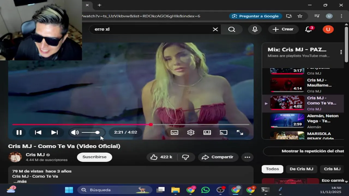Click Preguntar a Google button
This screenshot has width=349, height=196.
click(255, 16)
